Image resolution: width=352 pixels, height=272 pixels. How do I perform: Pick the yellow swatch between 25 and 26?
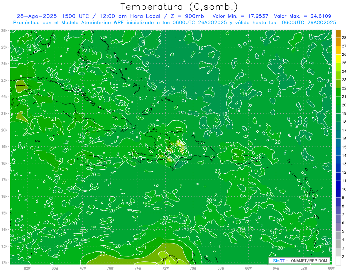click(x=338, y=59)
